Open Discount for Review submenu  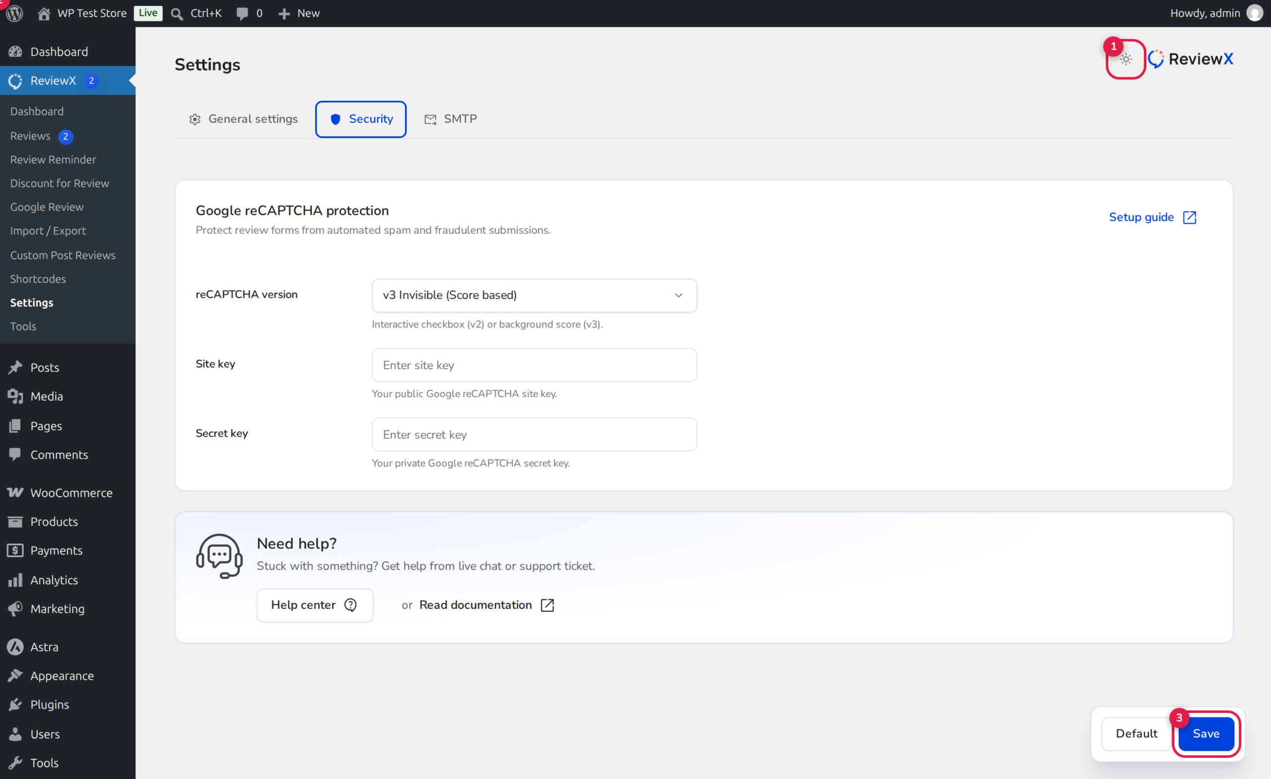60,183
